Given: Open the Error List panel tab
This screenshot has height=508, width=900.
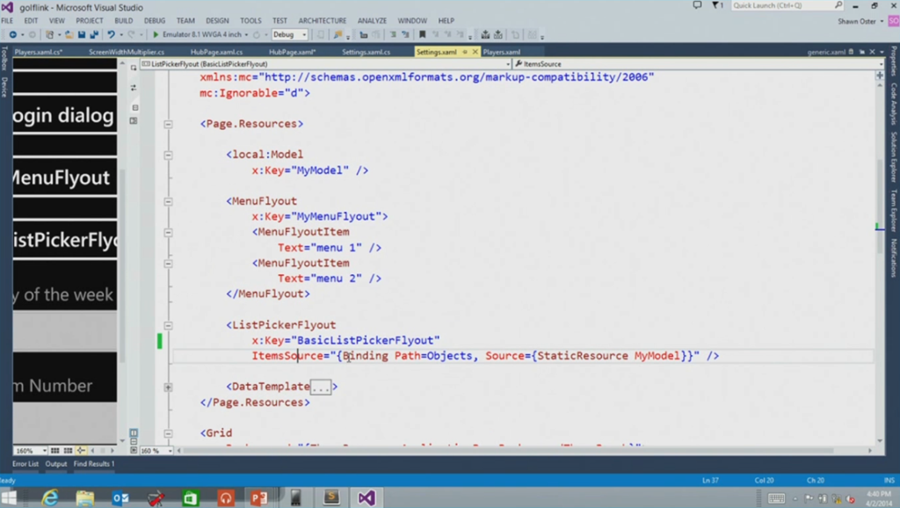Looking at the screenshot, I should [25, 464].
